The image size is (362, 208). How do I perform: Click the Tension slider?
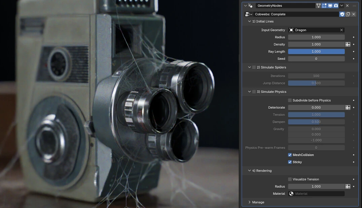coord(316,115)
